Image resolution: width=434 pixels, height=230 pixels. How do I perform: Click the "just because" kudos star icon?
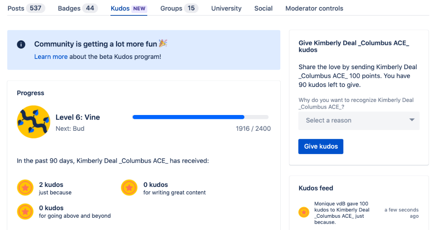(x=25, y=188)
